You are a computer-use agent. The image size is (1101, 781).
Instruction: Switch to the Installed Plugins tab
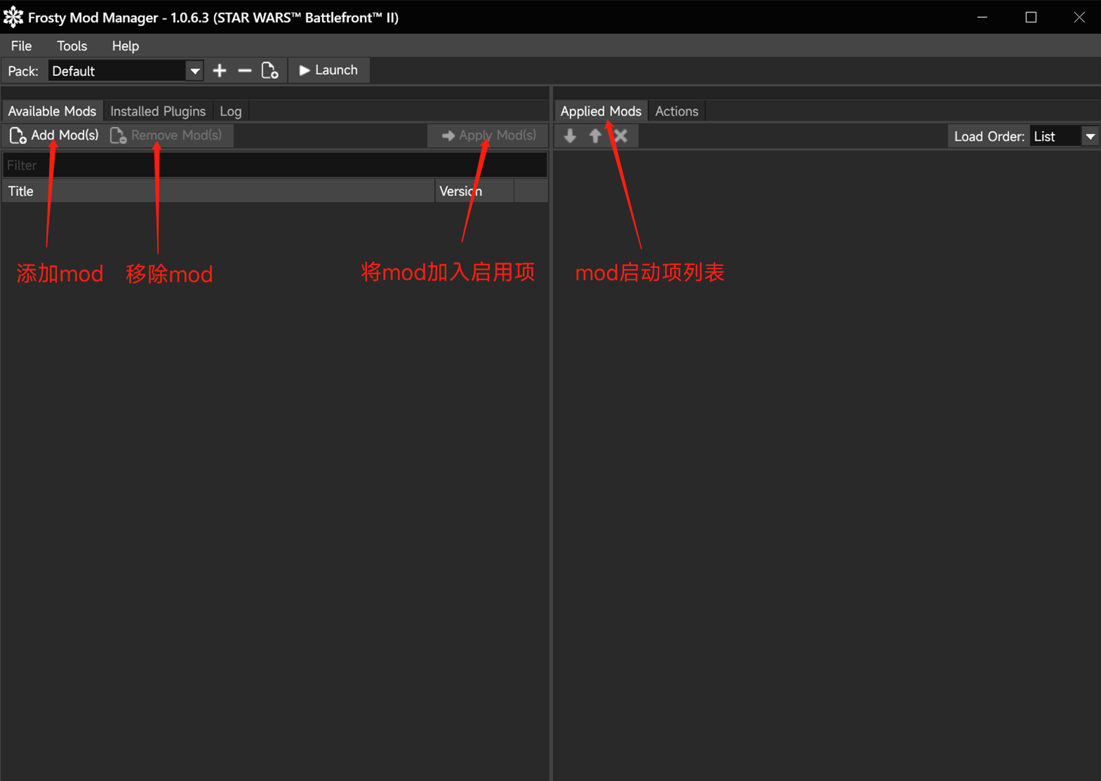point(158,111)
